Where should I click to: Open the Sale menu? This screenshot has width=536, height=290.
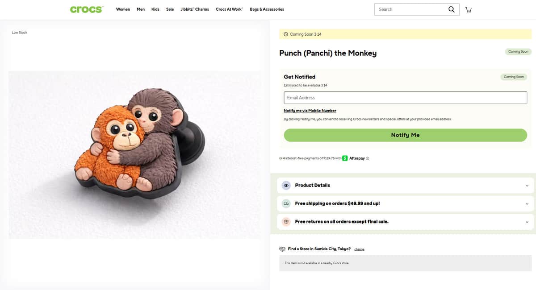point(170,9)
